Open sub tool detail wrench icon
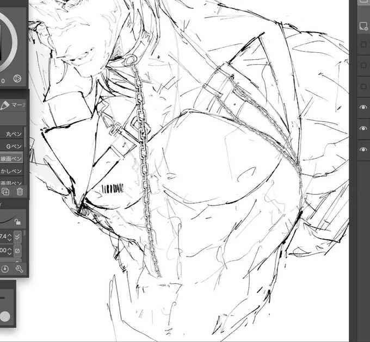The image size is (370, 342). click(x=19, y=269)
